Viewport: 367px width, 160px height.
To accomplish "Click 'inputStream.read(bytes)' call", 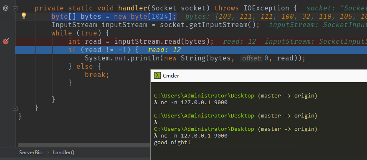I will pyautogui.click(x=162, y=42).
